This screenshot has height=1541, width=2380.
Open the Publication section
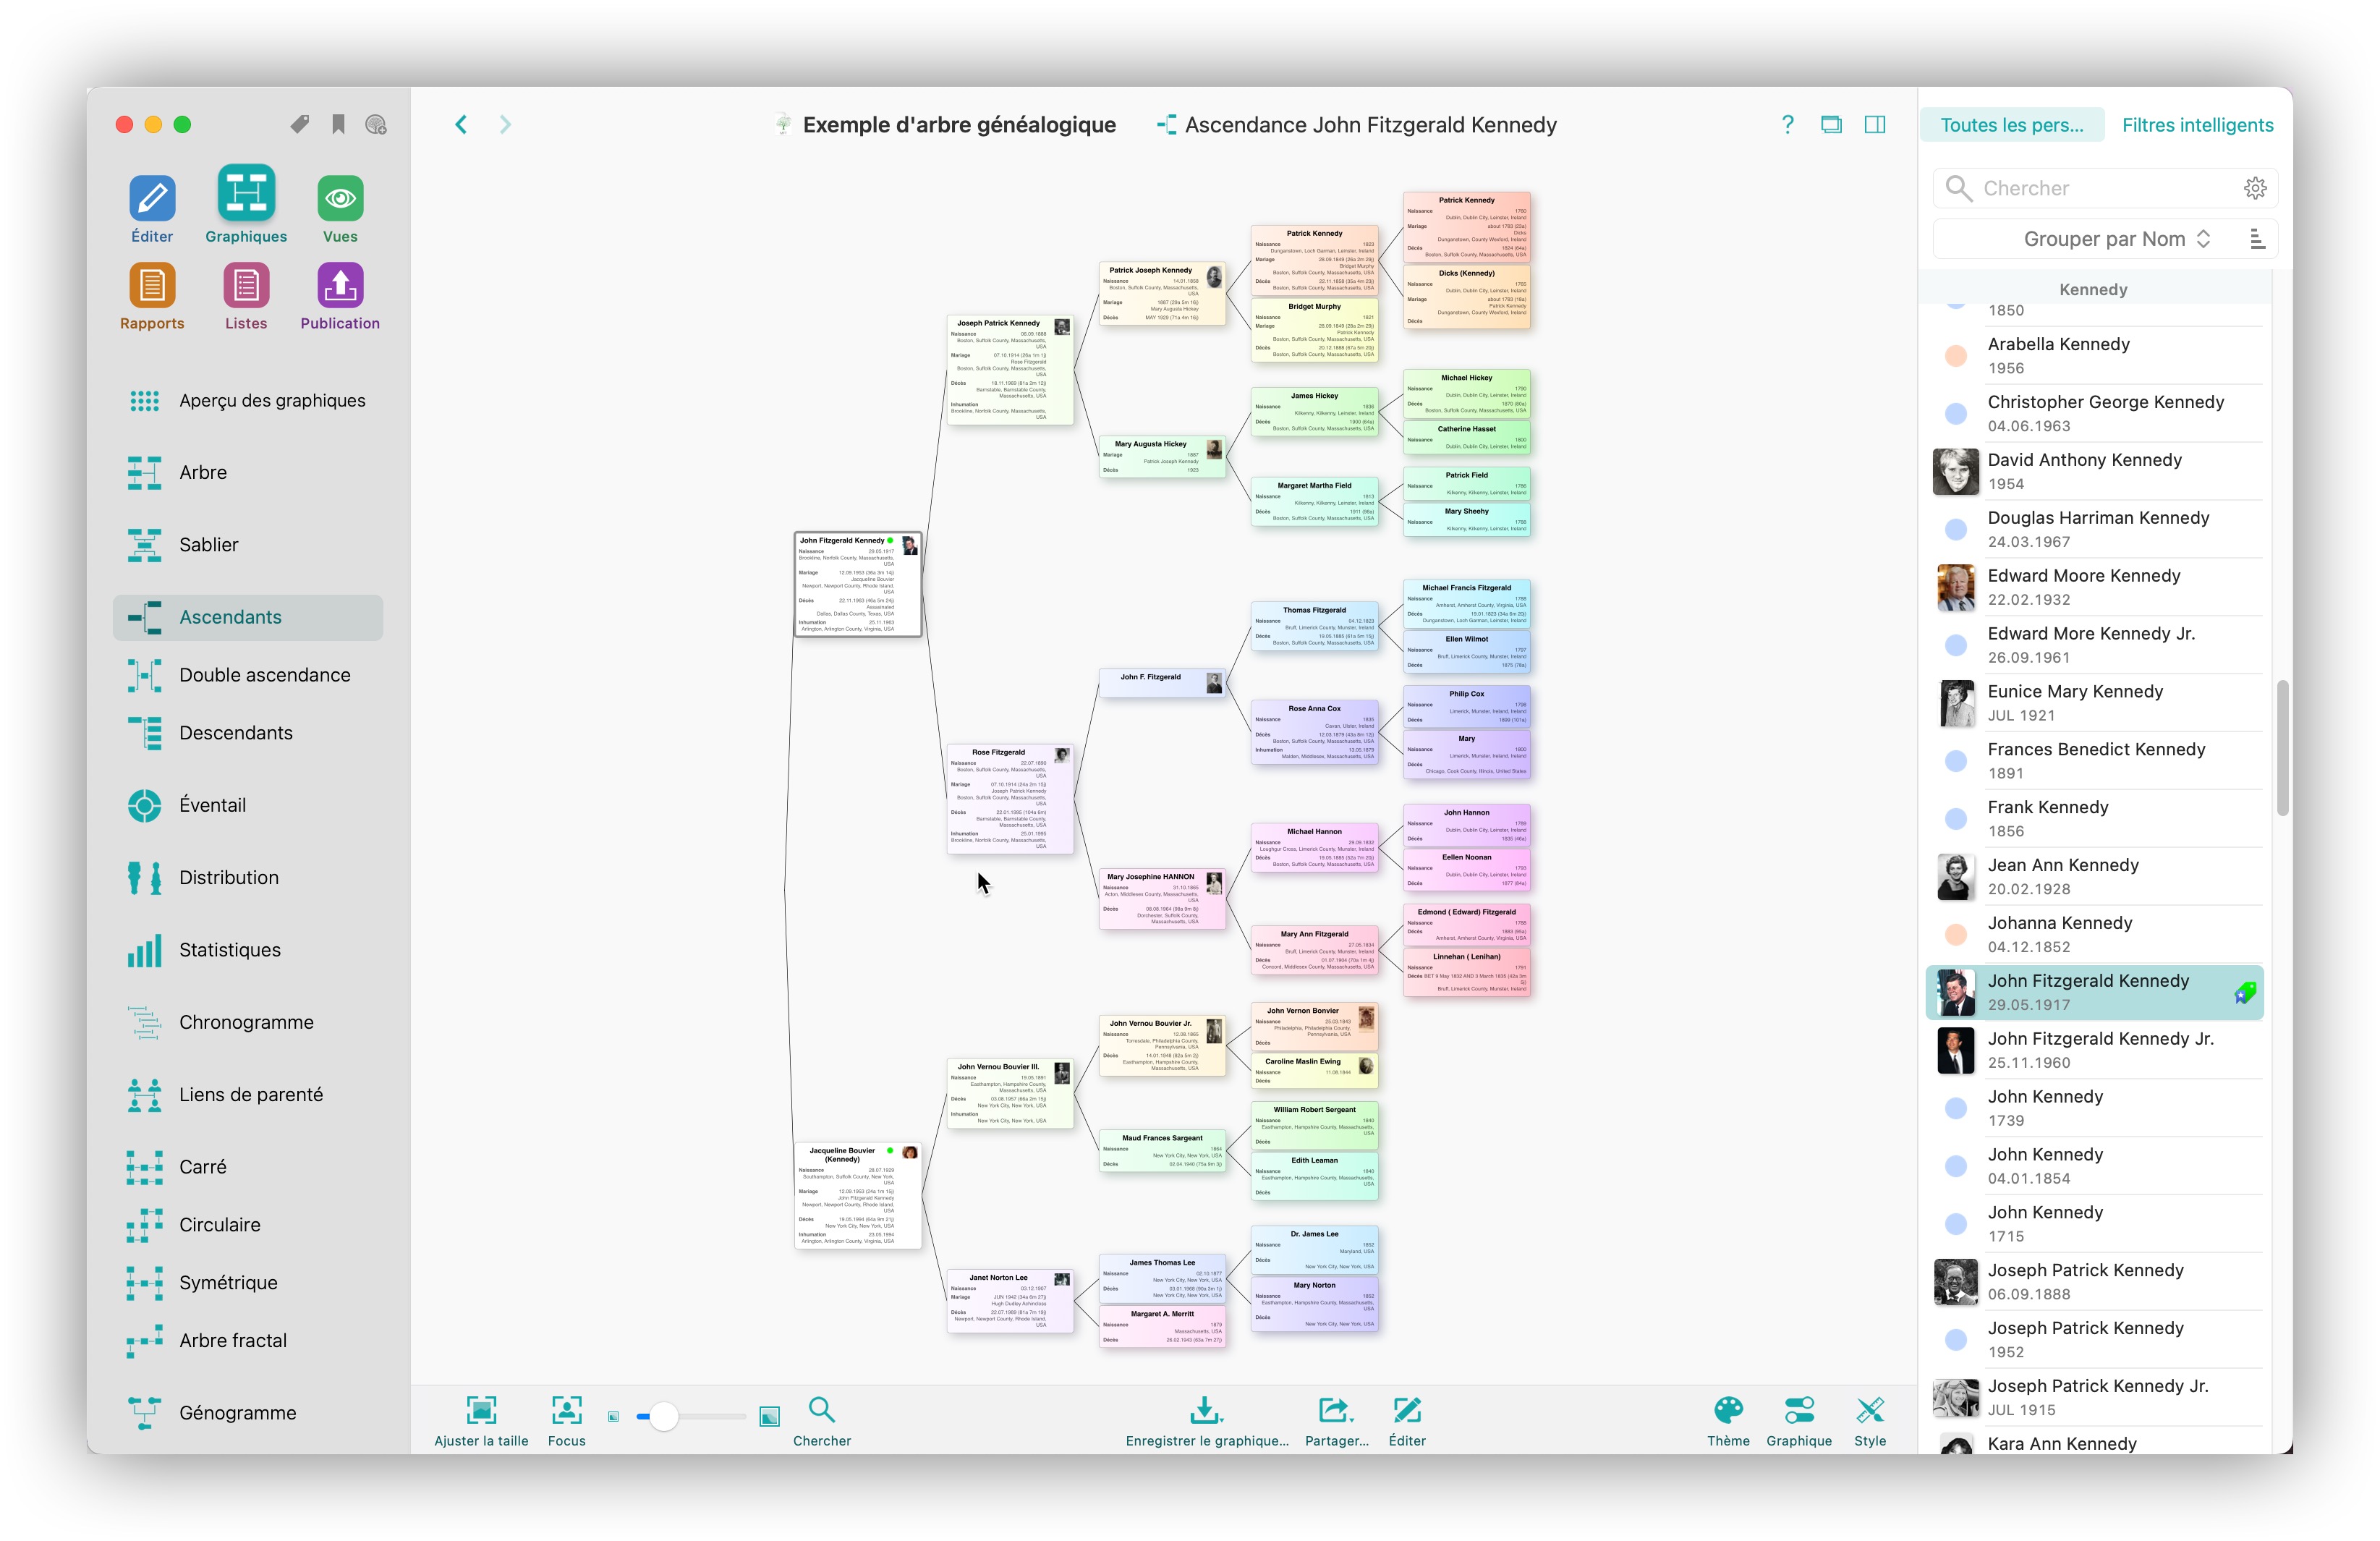pyautogui.click(x=340, y=286)
